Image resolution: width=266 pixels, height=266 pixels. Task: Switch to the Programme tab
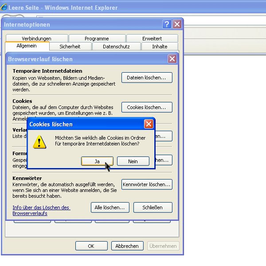(97, 39)
